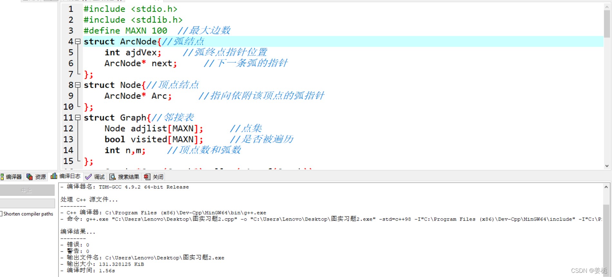
Task: Click log heading "编译结果..."
Action: pos(78,232)
